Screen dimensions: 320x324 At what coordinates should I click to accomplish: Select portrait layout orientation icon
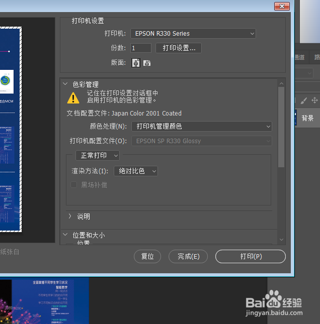click(136, 63)
